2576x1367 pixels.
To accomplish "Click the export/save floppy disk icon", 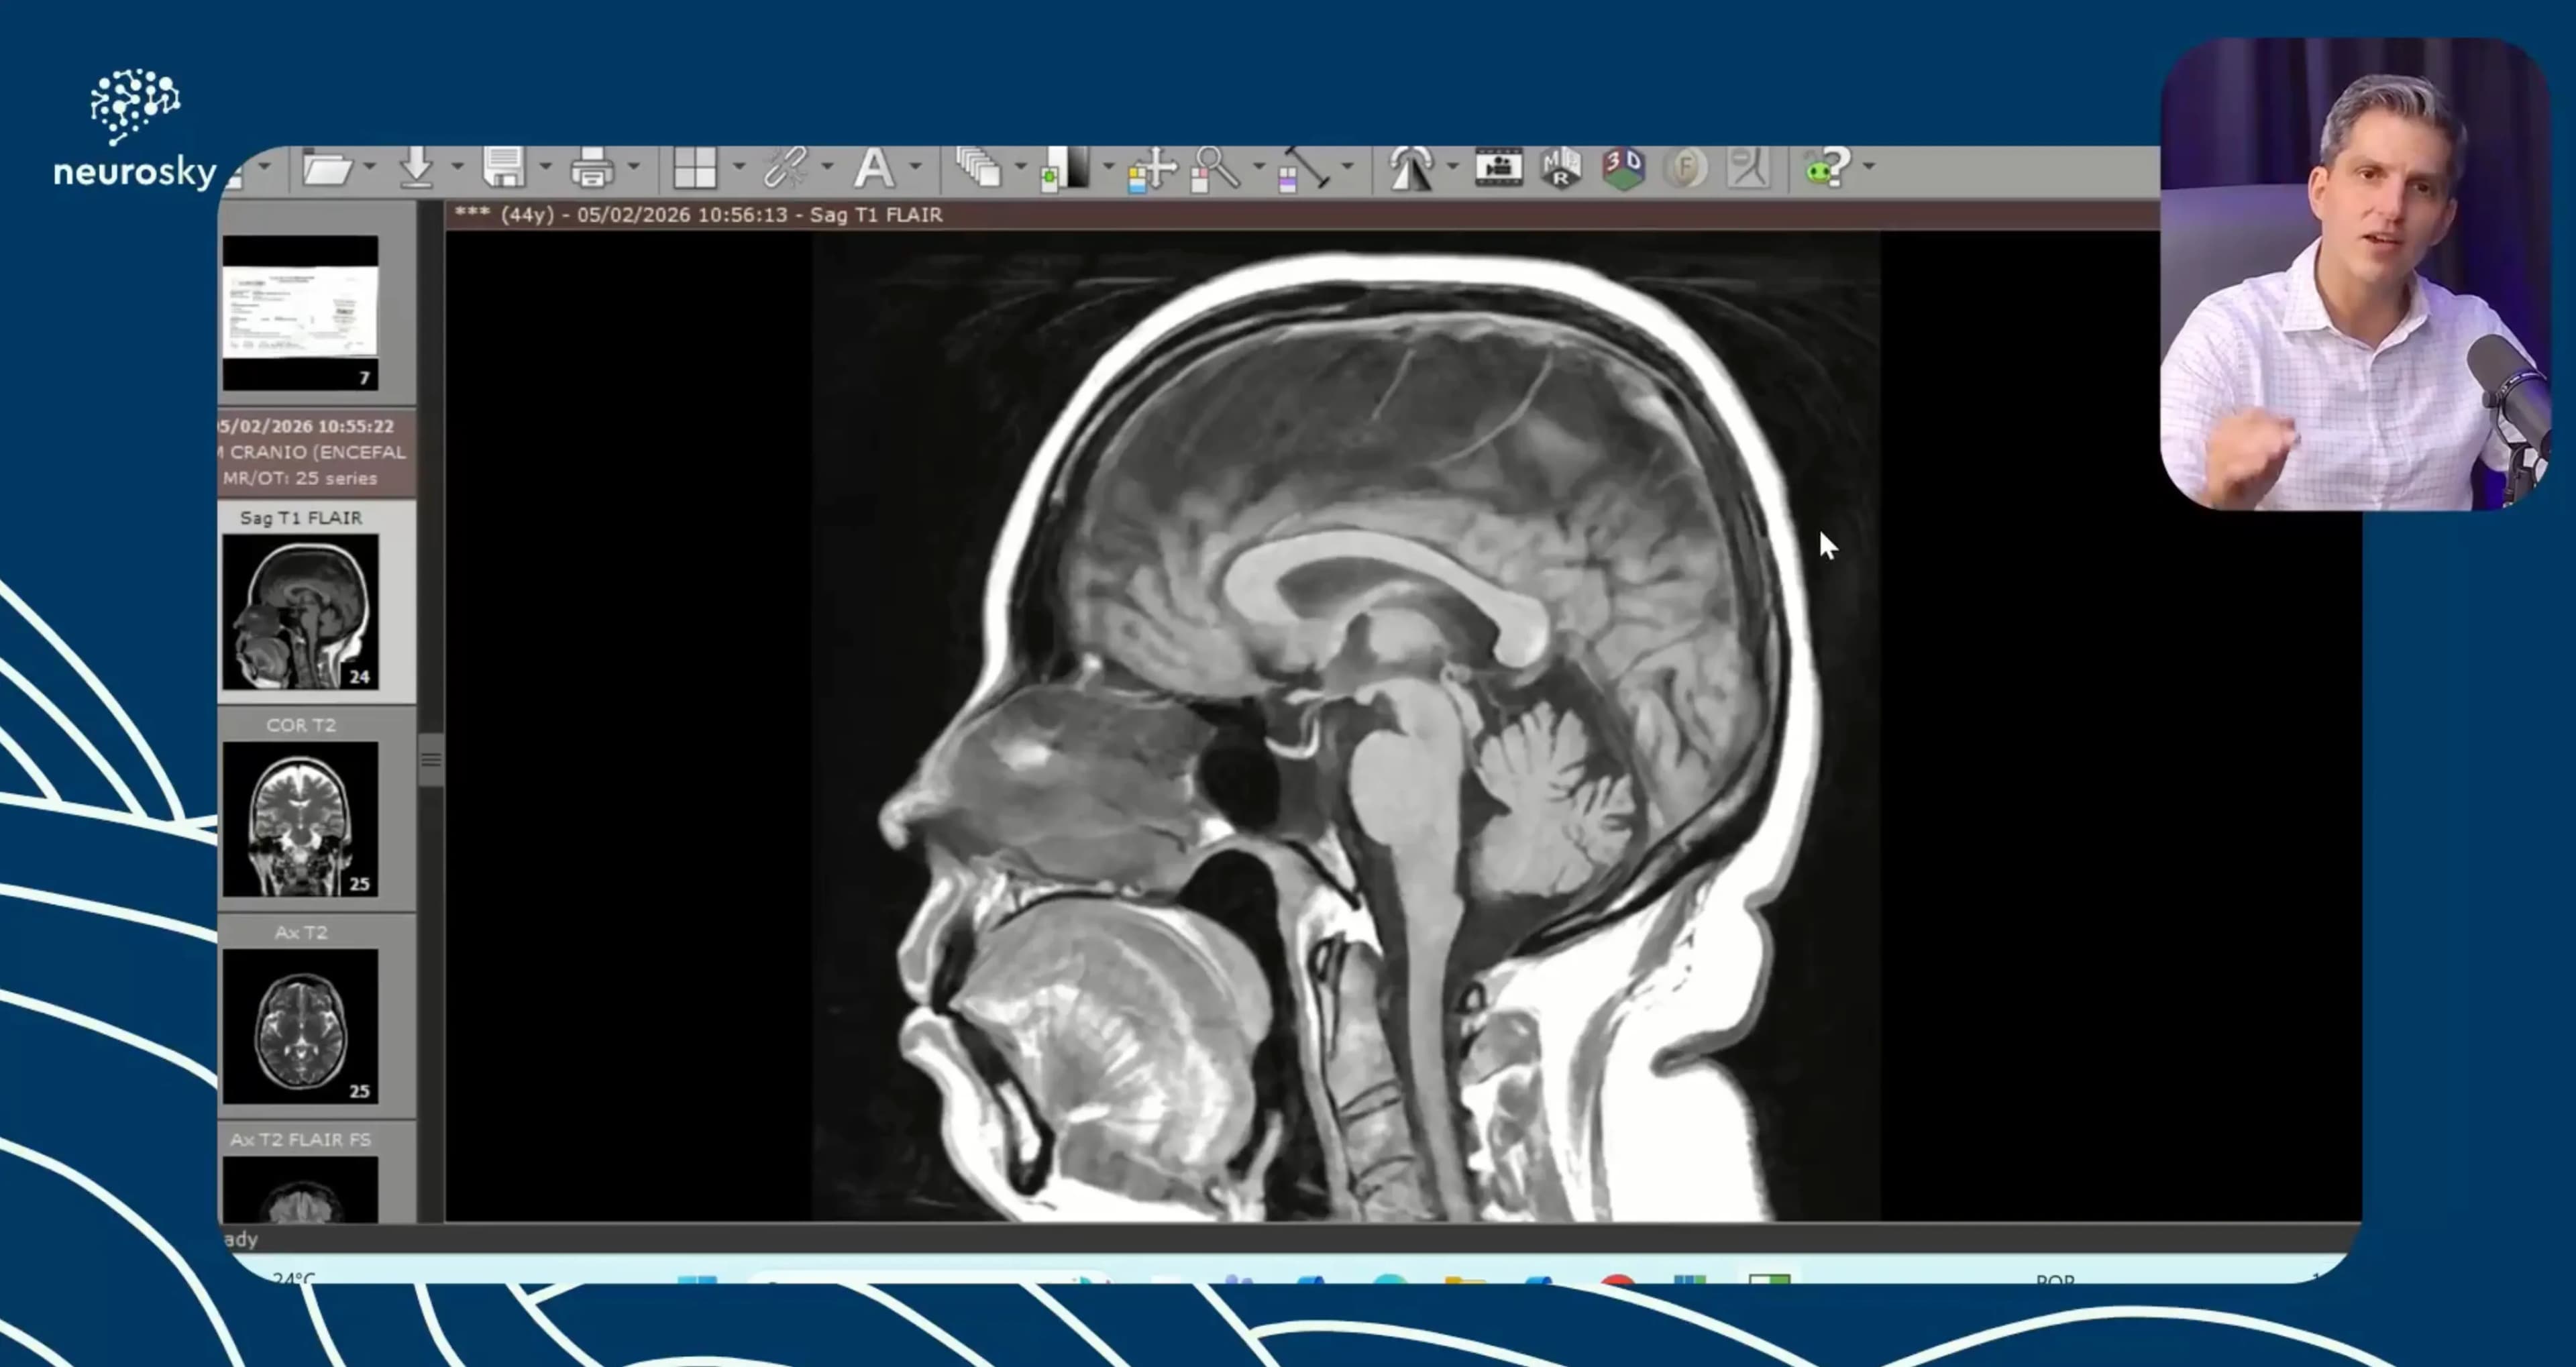I will 503,167.
